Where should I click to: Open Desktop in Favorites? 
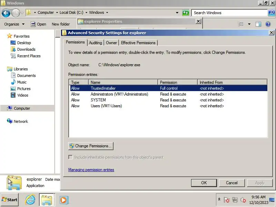(24, 43)
